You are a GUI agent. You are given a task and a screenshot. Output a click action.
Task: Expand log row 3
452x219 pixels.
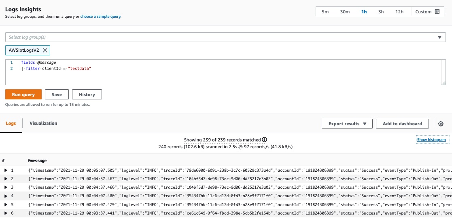click(6, 187)
